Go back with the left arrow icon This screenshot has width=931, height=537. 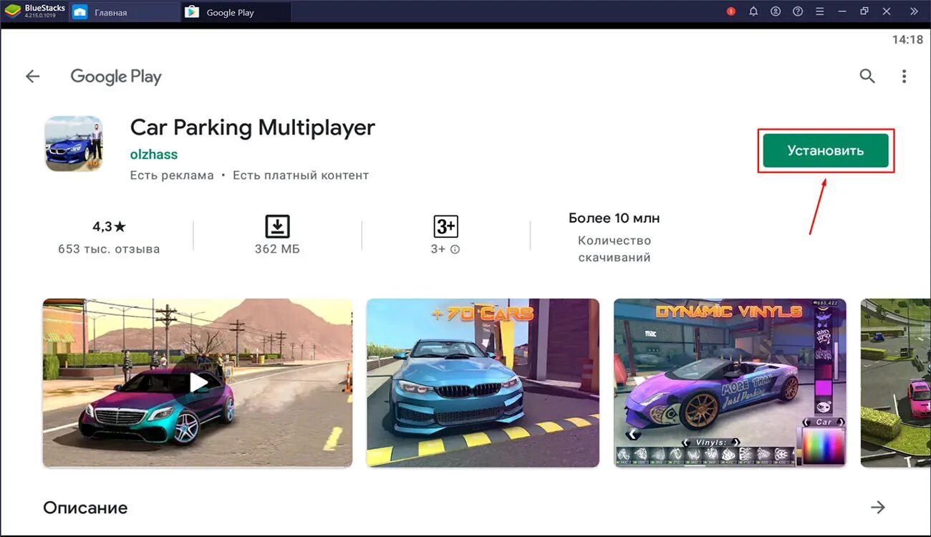click(x=33, y=77)
